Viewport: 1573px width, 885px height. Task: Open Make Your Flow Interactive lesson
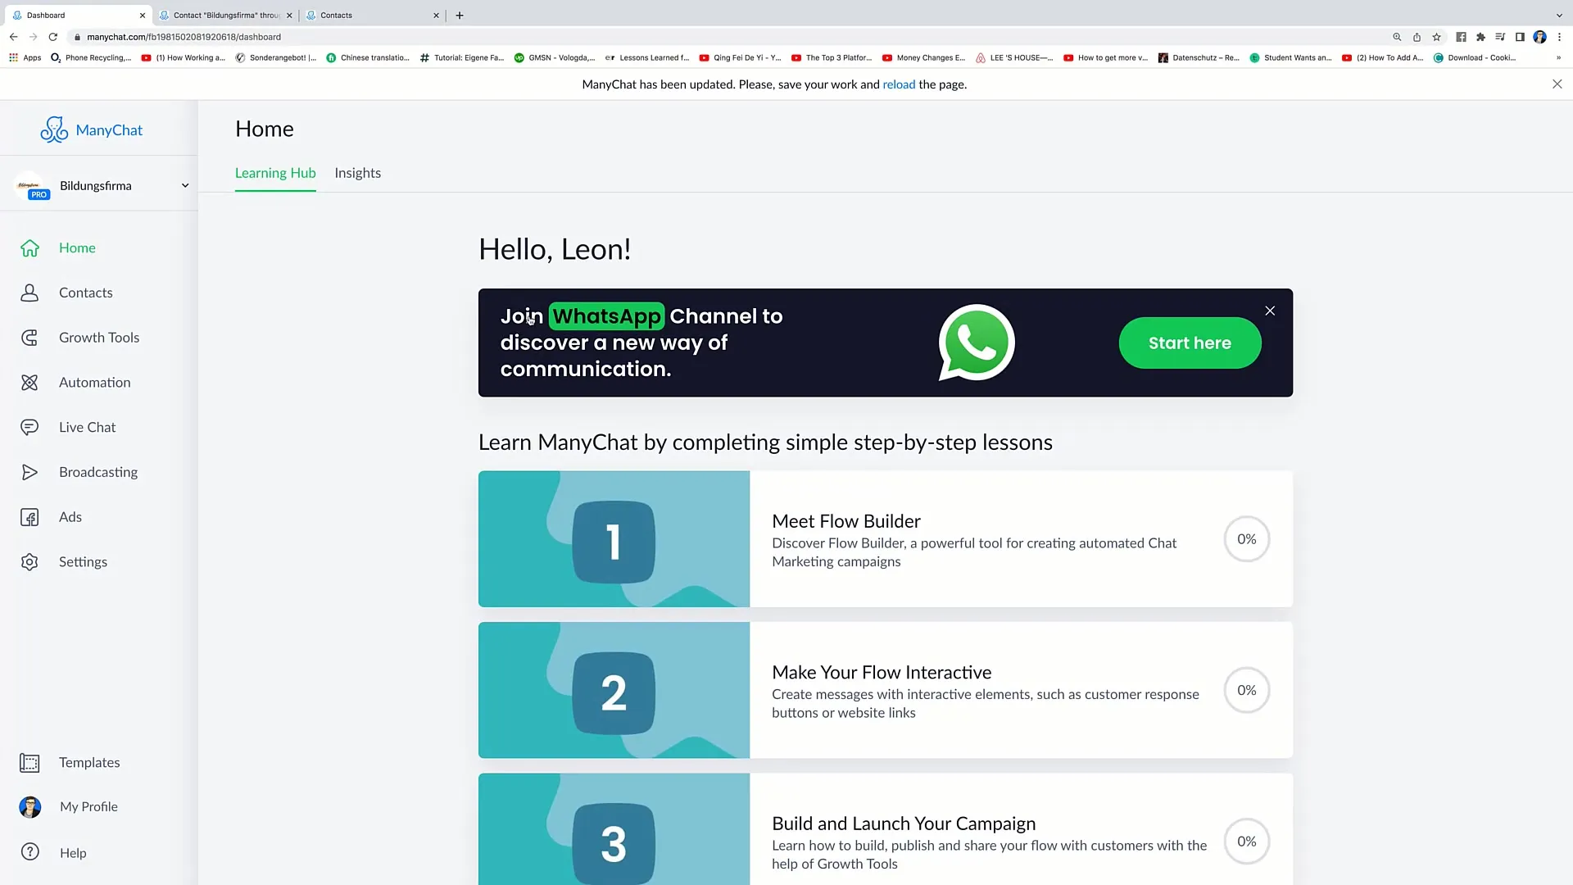[x=886, y=690]
